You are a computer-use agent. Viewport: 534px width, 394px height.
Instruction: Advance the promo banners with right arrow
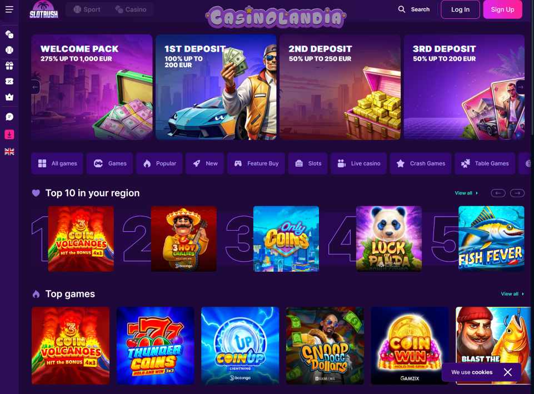click(521, 87)
